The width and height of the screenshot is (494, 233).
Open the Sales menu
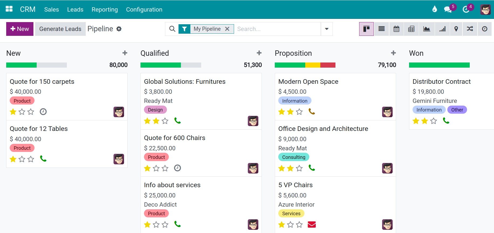(x=52, y=9)
